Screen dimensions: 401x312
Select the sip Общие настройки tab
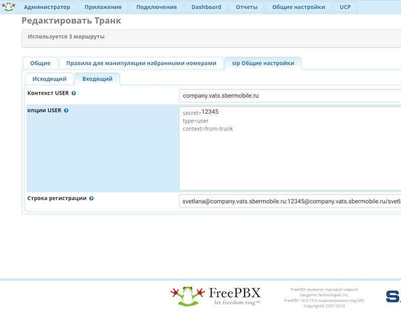263,63
